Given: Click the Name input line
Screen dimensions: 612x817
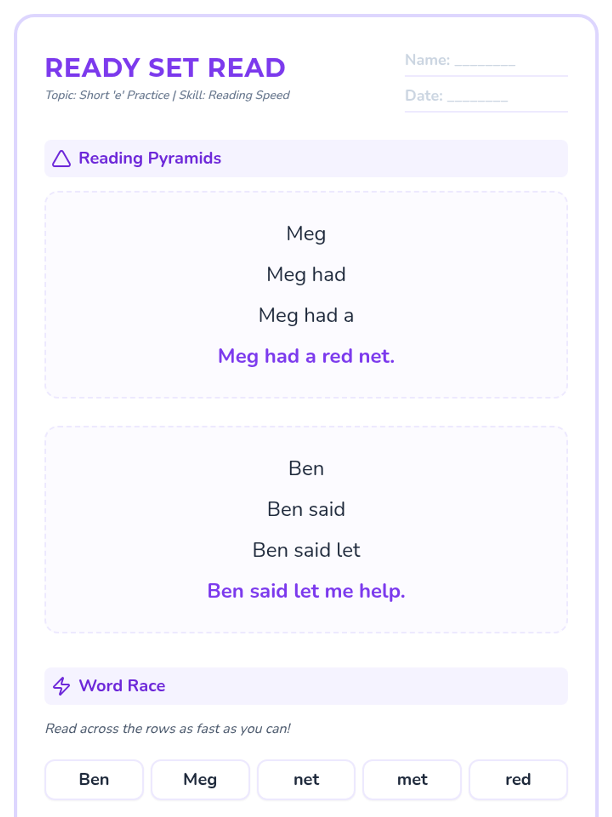Looking at the screenshot, I should tap(486, 61).
